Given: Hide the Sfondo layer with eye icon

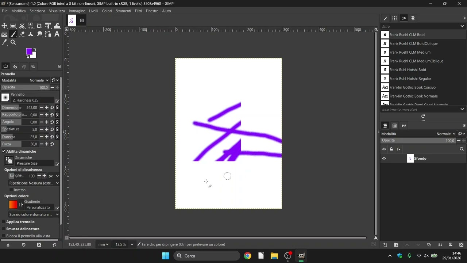Looking at the screenshot, I should [x=384, y=159].
